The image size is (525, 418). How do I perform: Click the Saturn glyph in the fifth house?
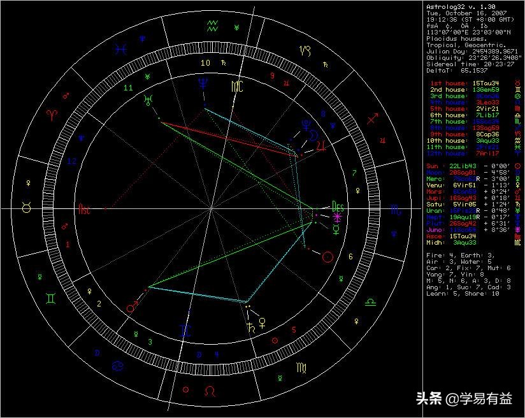pos(250,328)
